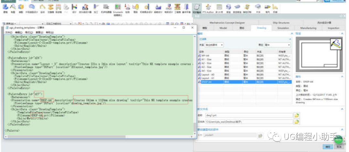Select the Layout - A1 template row
Viewport: 349px width, 152px height.
(x=244, y=78)
